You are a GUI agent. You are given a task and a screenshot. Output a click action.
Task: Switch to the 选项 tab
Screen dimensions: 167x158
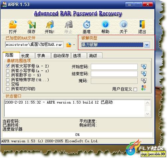pyautogui.click(x=79, y=55)
